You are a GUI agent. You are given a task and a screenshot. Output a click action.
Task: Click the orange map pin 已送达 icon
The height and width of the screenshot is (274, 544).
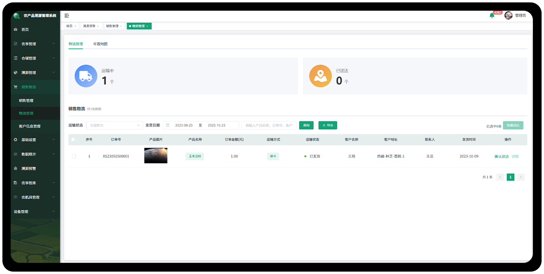coord(320,76)
